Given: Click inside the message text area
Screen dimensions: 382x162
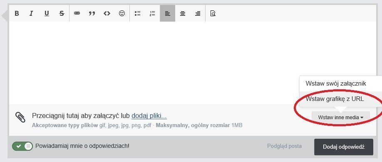Looking at the screenshot, I should [x=193, y=63].
